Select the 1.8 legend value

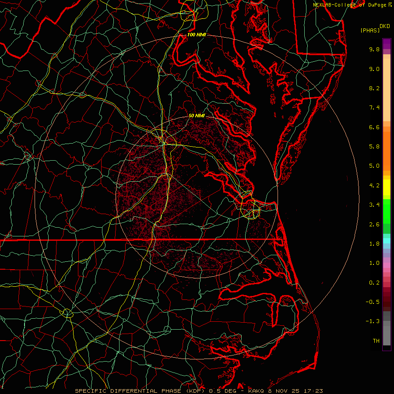[x=374, y=244]
